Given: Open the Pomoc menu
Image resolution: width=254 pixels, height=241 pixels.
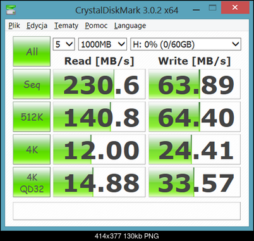Looking at the screenshot, I should tap(96, 26).
